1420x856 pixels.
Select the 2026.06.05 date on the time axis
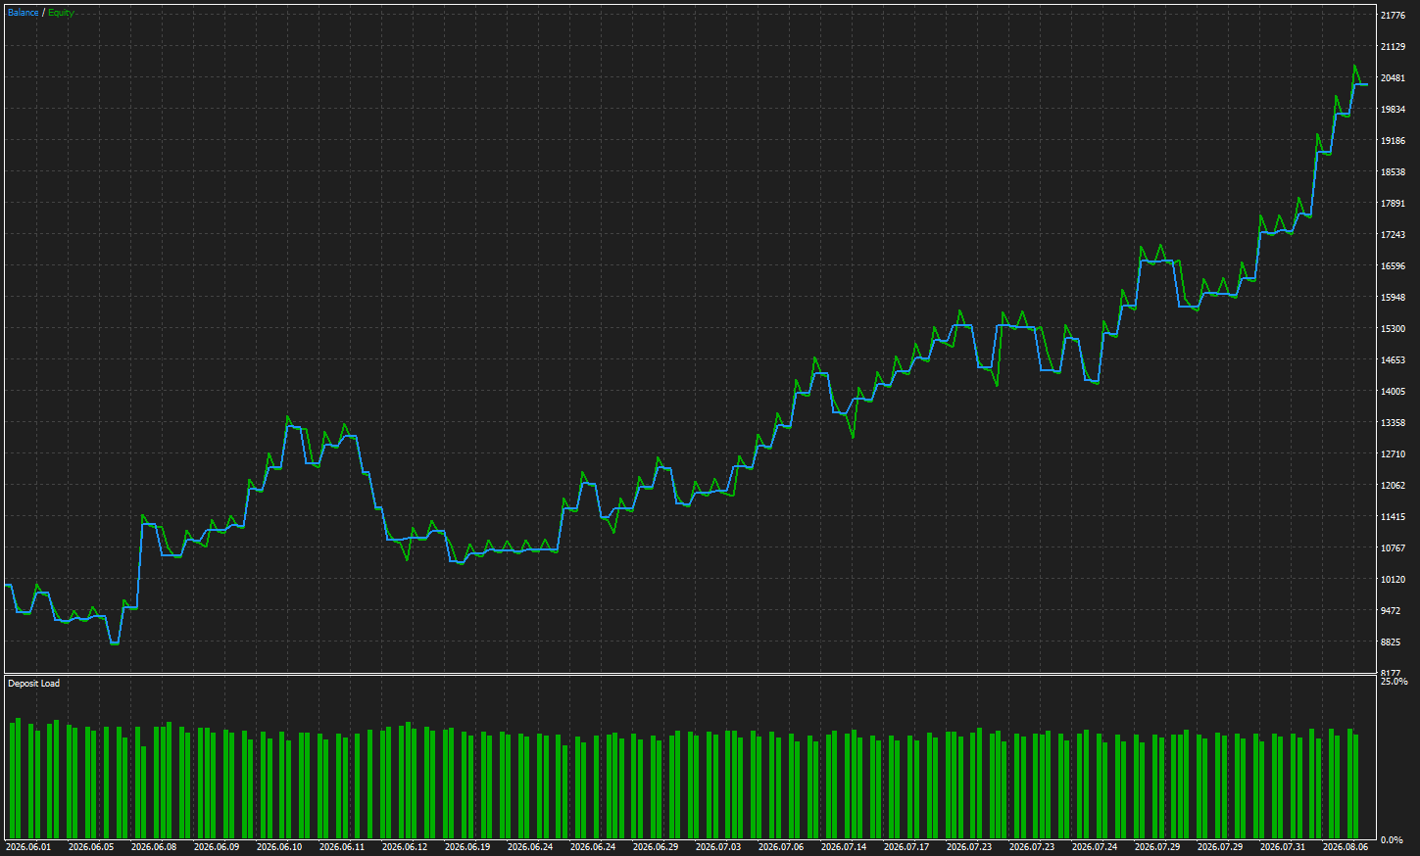coord(91,846)
